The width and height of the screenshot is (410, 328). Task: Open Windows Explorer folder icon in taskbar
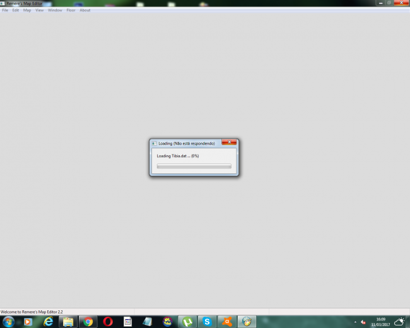(x=68, y=322)
